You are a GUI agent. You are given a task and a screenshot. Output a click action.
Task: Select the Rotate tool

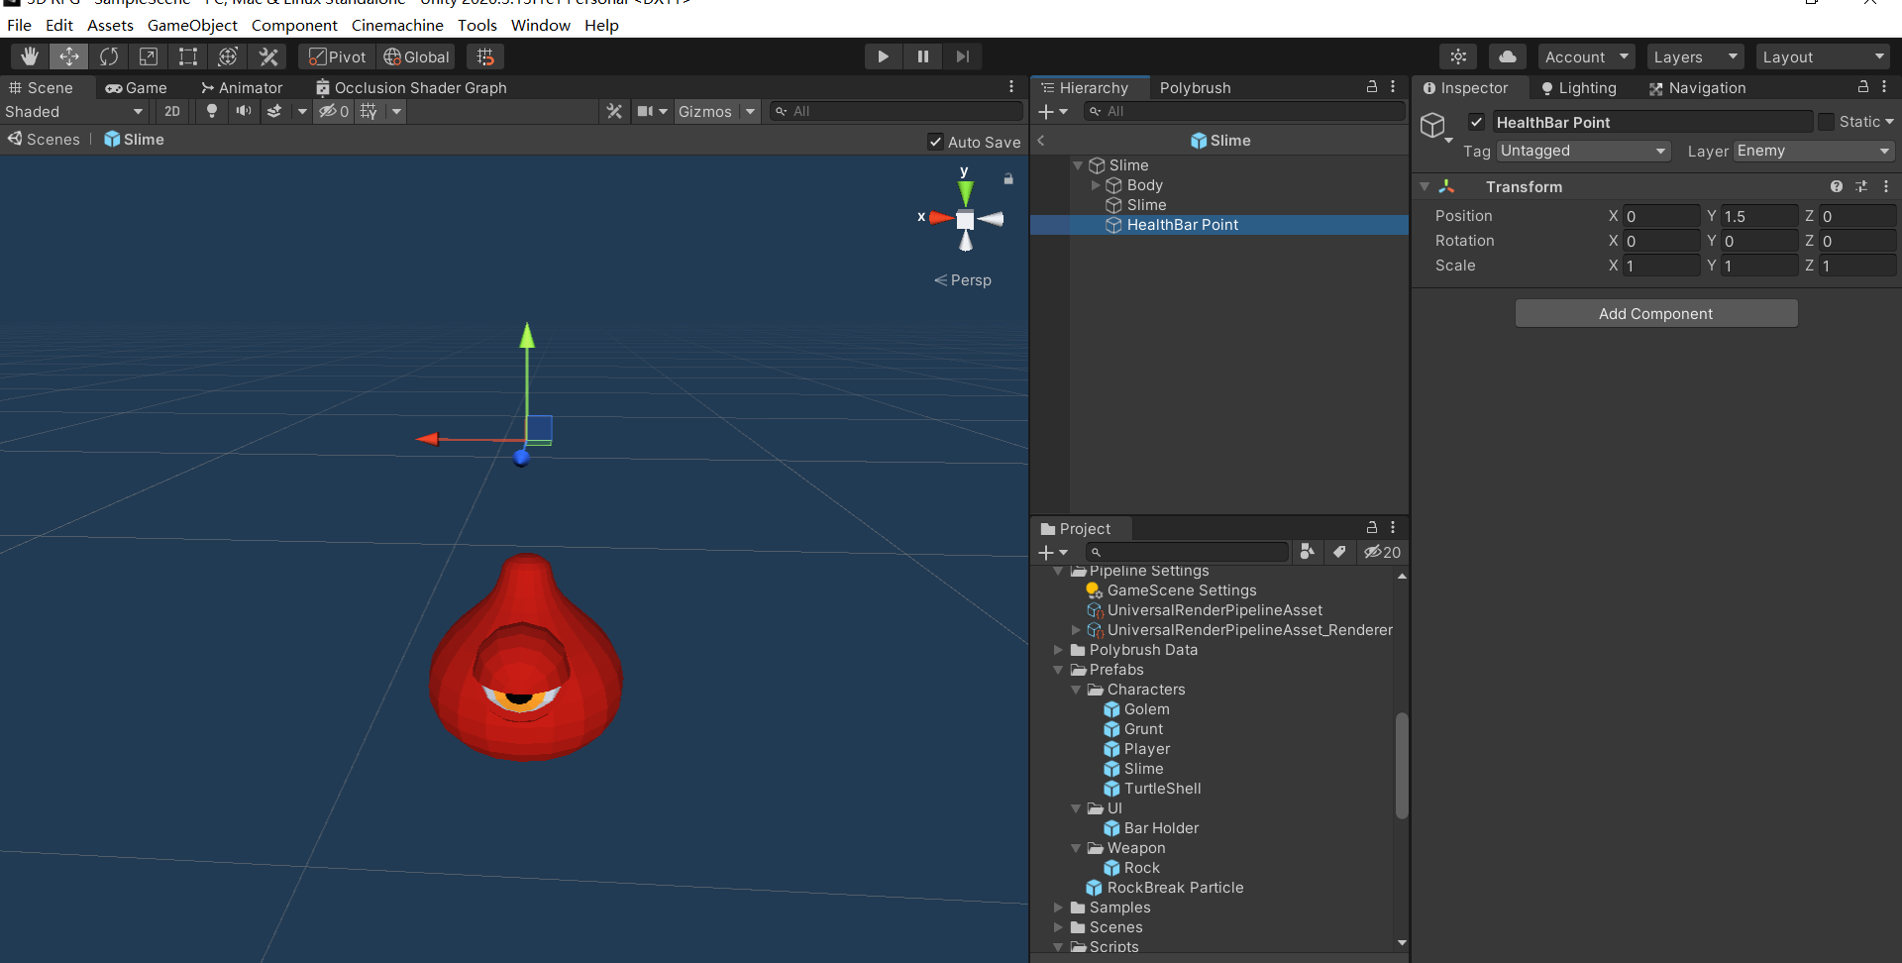(x=109, y=56)
